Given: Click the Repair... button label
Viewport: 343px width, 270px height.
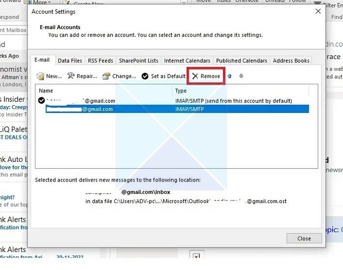Looking at the screenshot, I should coord(87,76).
